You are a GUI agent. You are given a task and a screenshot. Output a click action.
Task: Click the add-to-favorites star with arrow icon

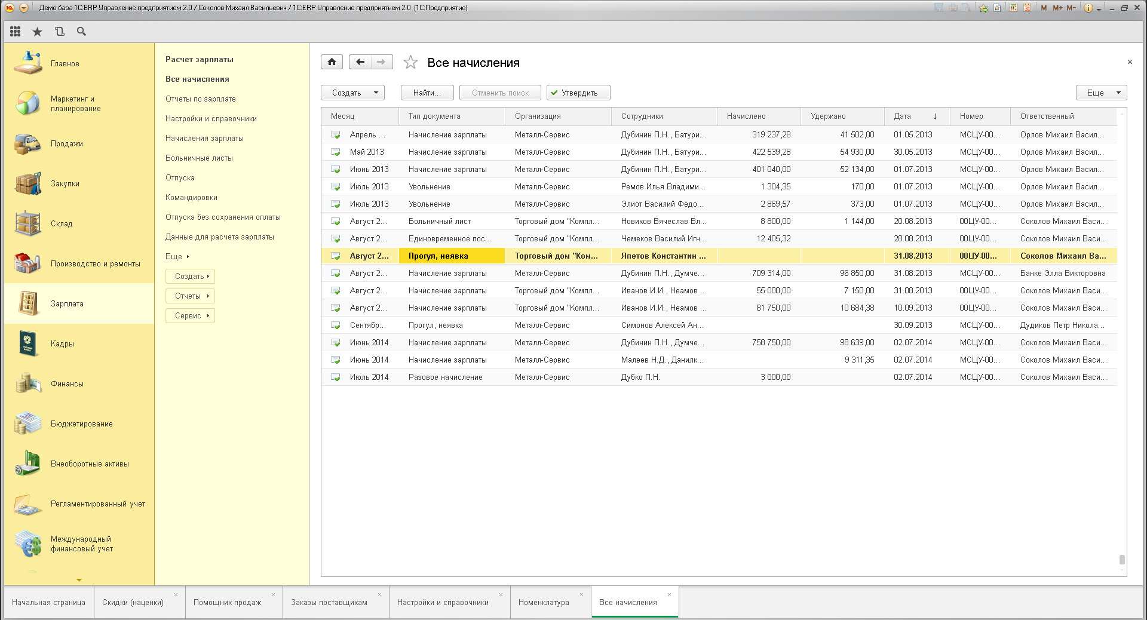click(x=983, y=8)
